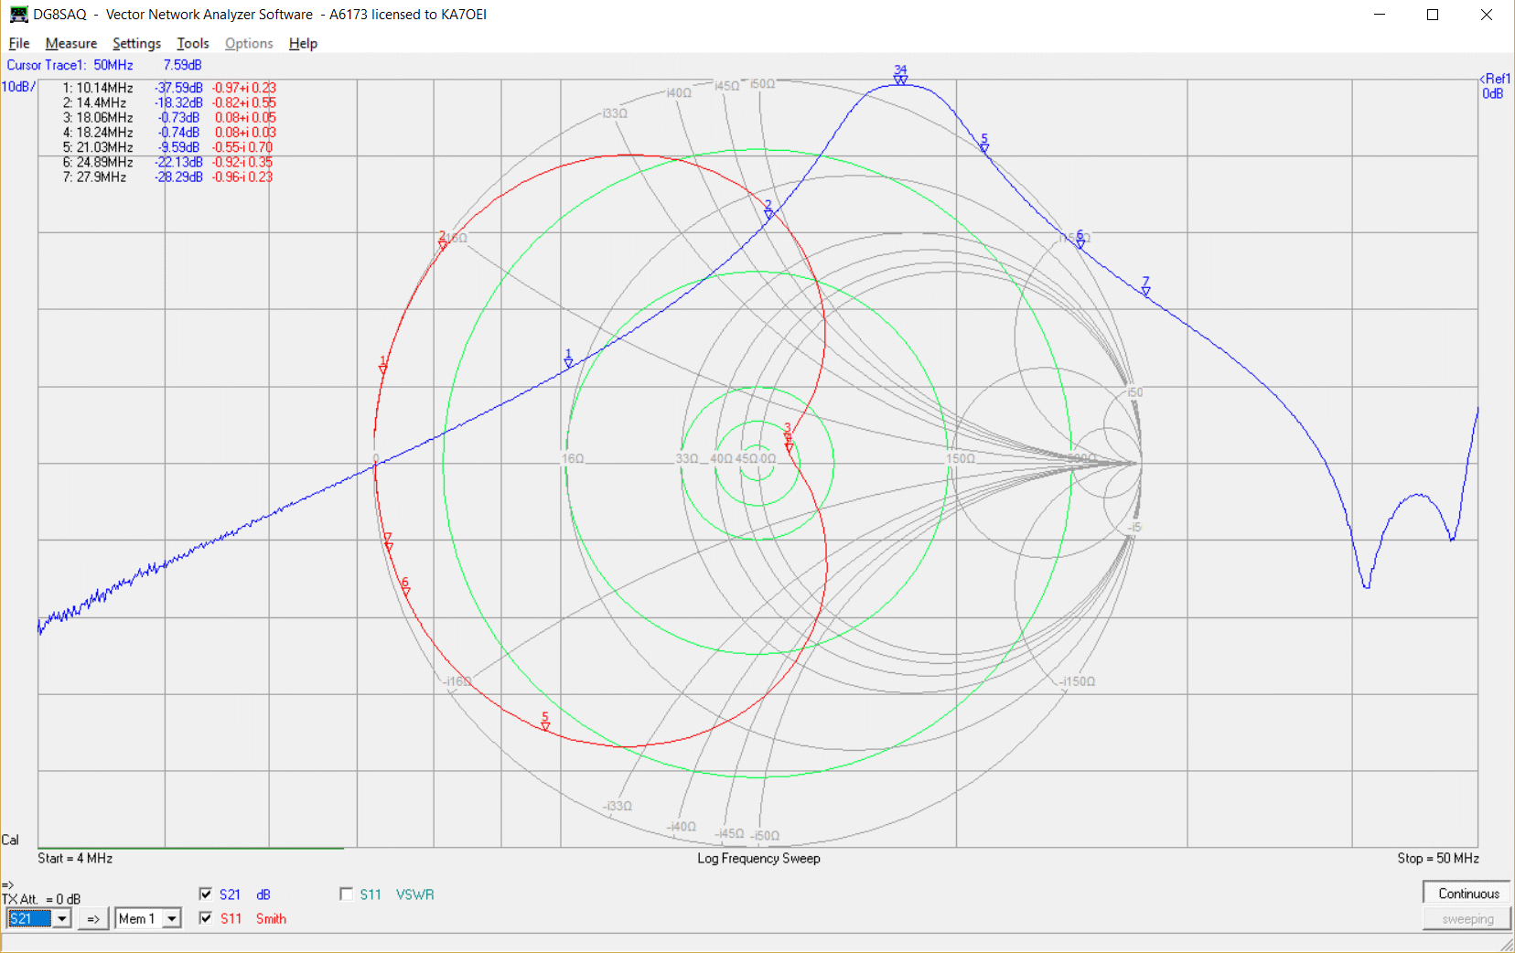Click the -37.59dB marker value

click(178, 88)
